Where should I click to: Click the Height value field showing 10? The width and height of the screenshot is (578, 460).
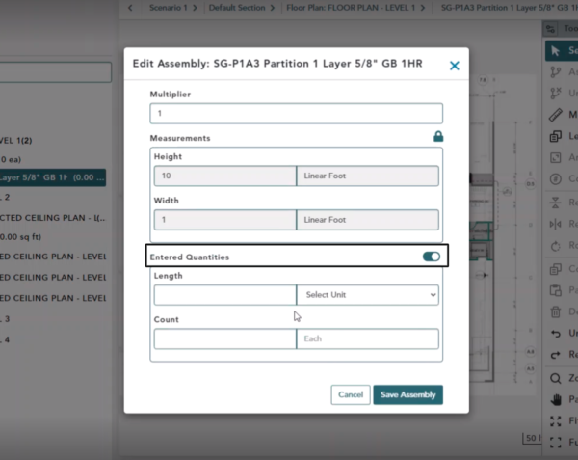click(224, 176)
